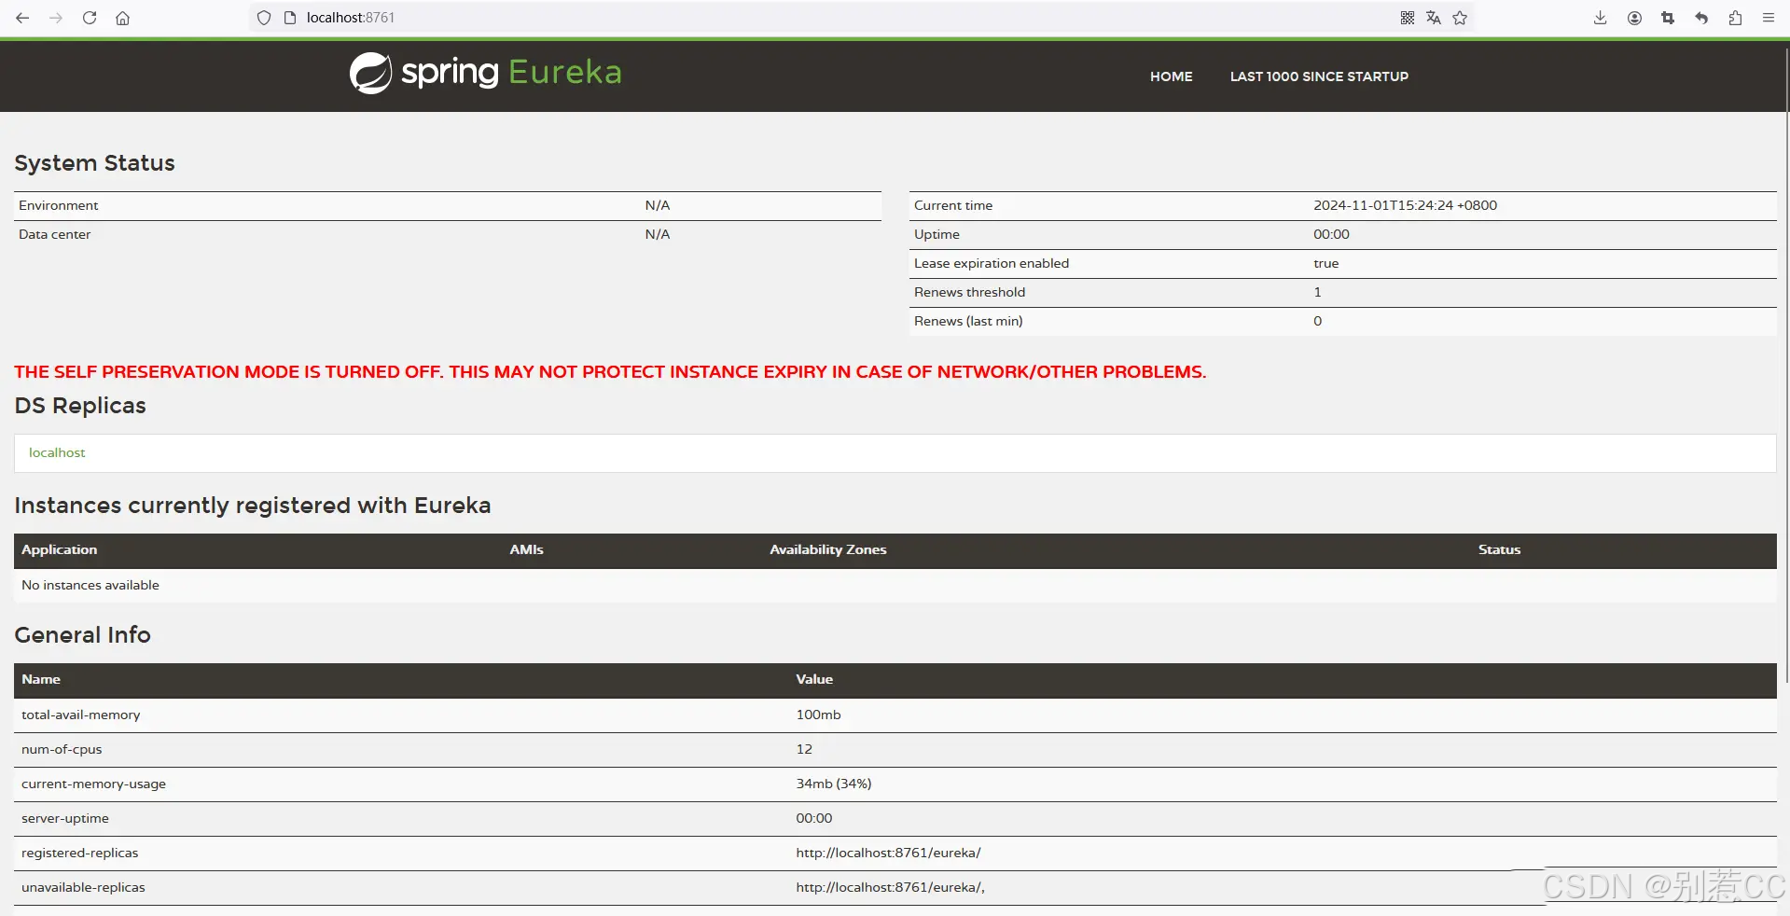Click the server-uptime row name
1790x916 pixels.
coord(65,818)
